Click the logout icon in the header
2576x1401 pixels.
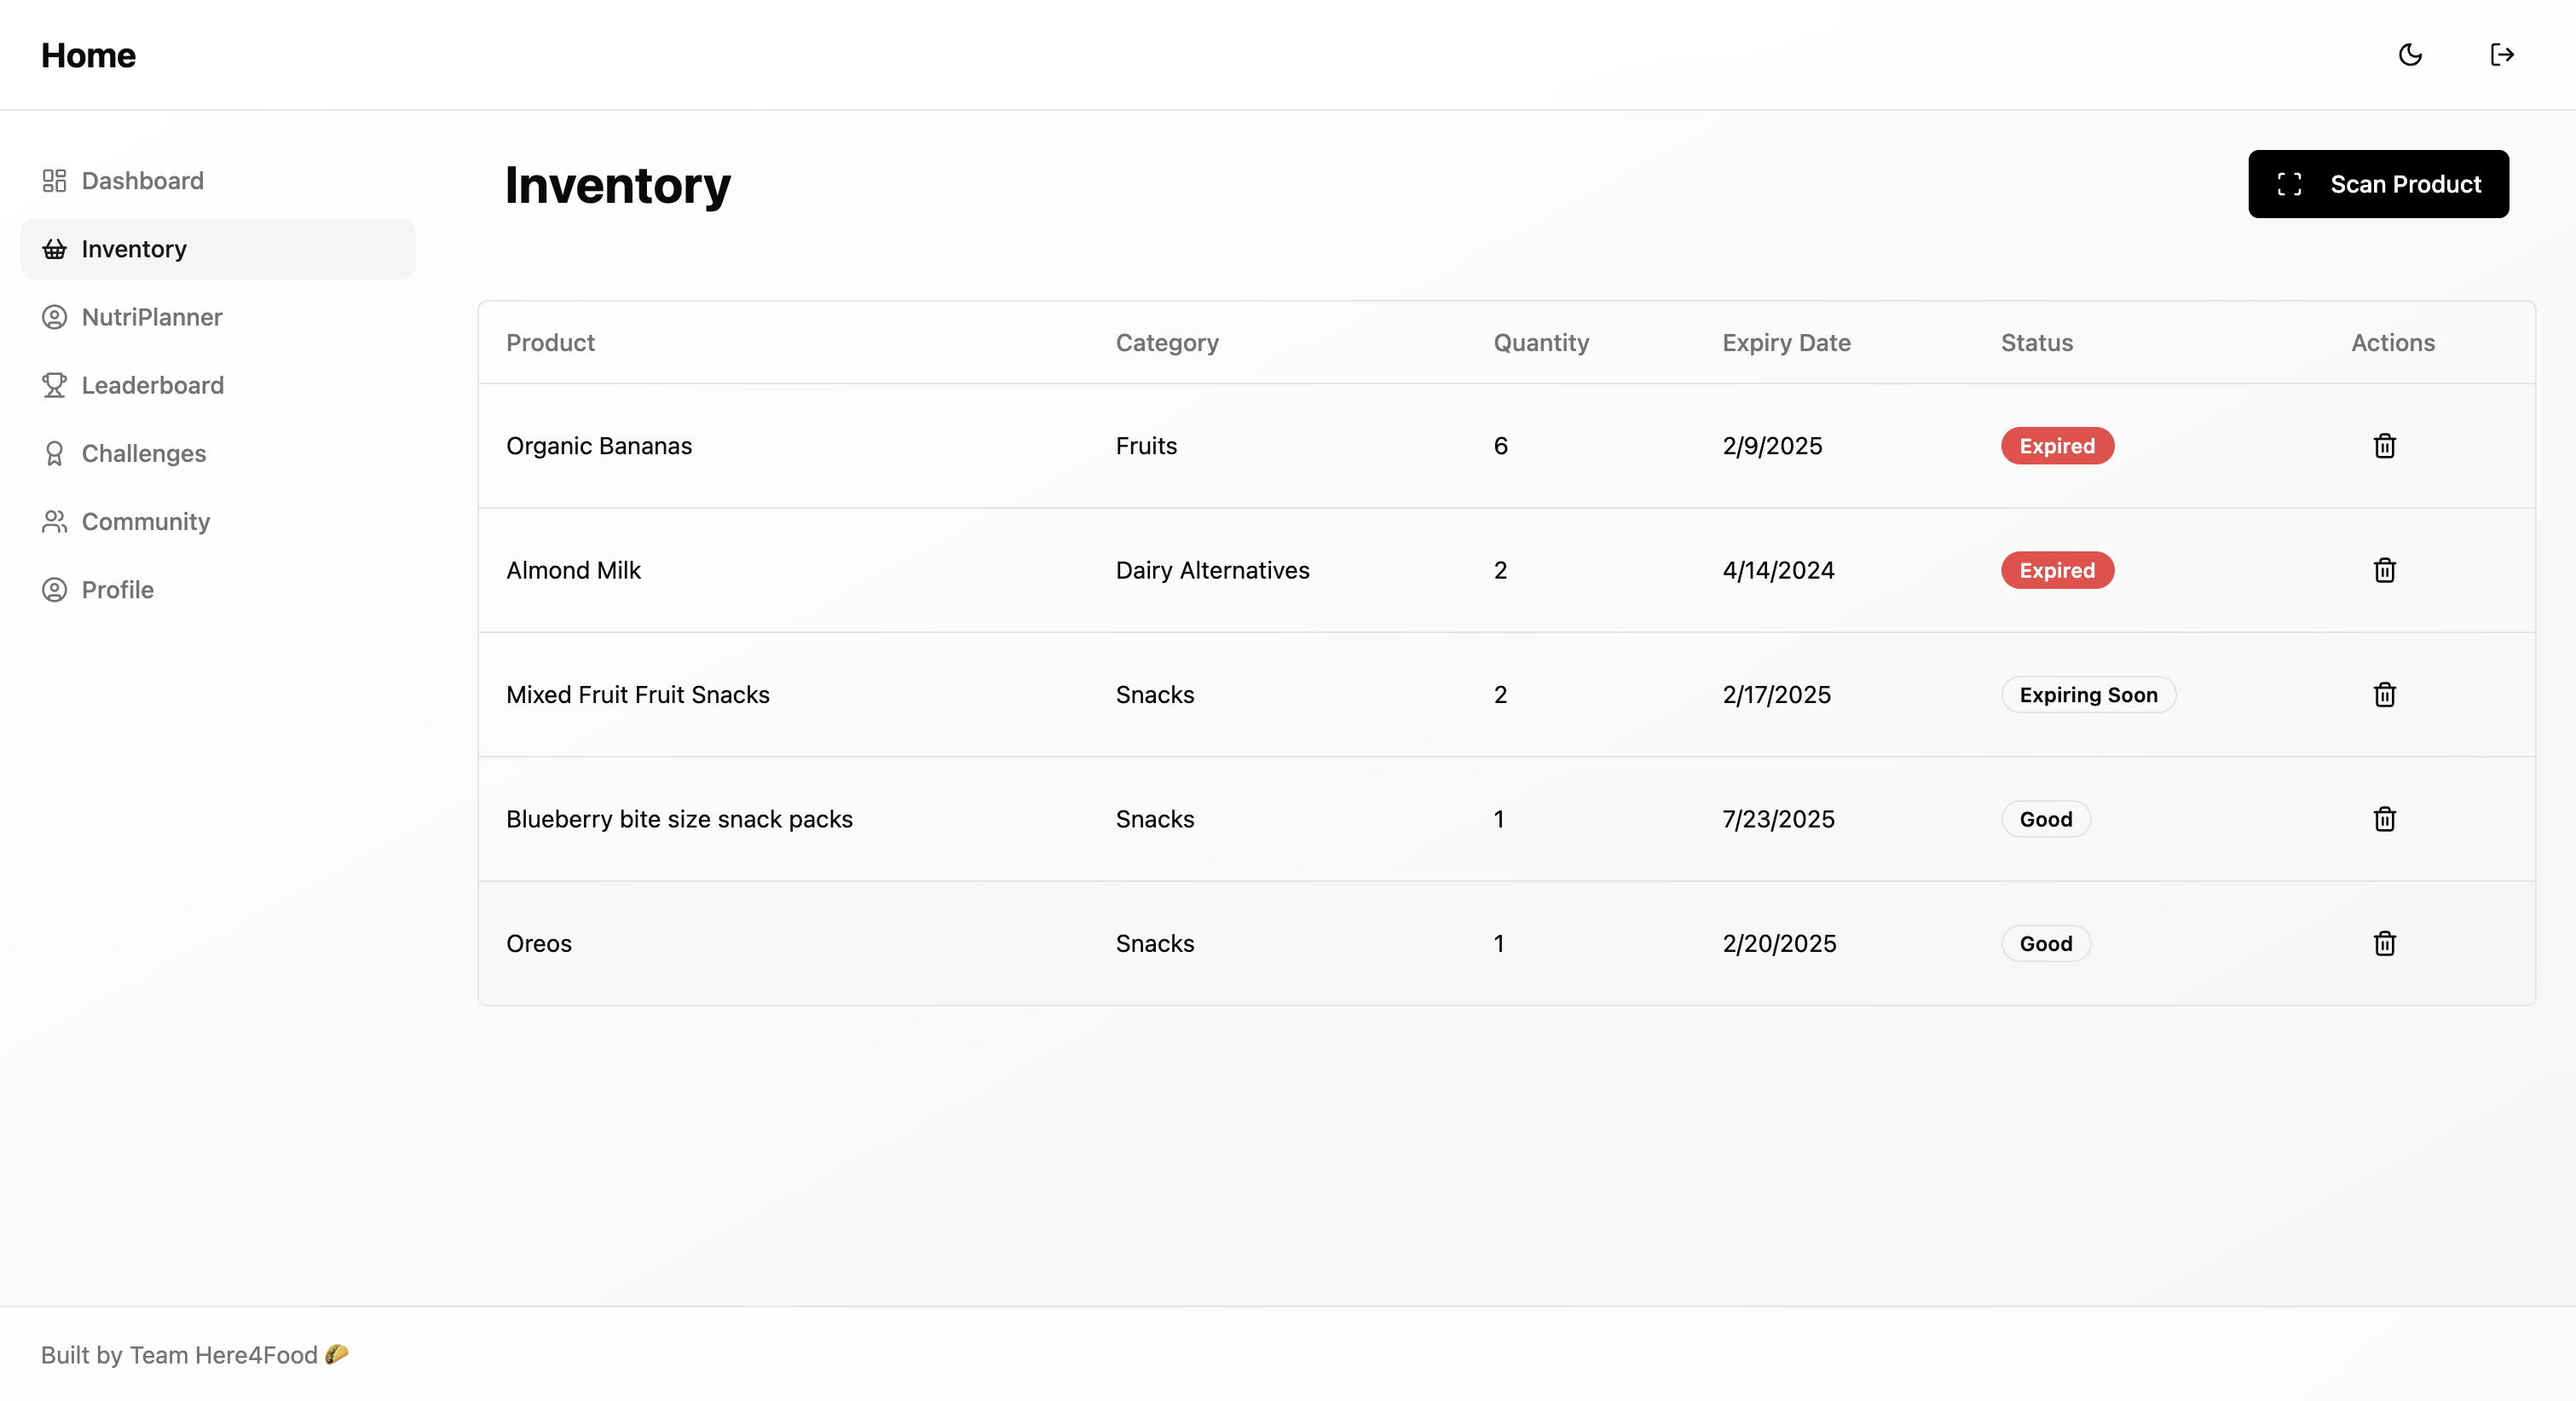2502,55
